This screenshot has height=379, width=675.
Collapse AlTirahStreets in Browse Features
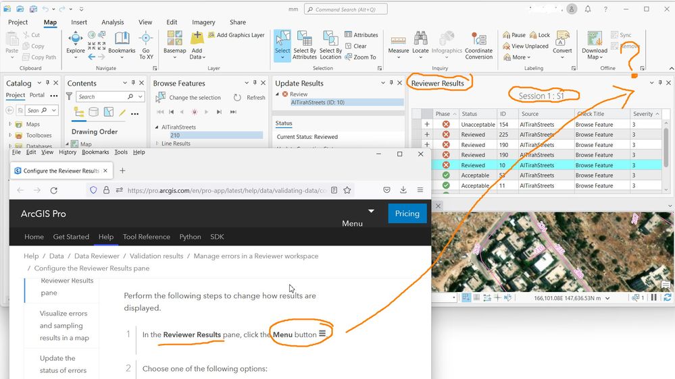[x=157, y=127]
